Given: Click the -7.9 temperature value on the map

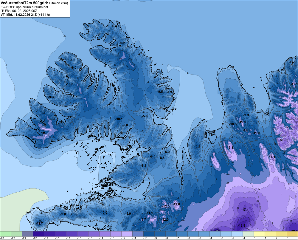Looking at the screenshot, I should [x=169, y=92].
